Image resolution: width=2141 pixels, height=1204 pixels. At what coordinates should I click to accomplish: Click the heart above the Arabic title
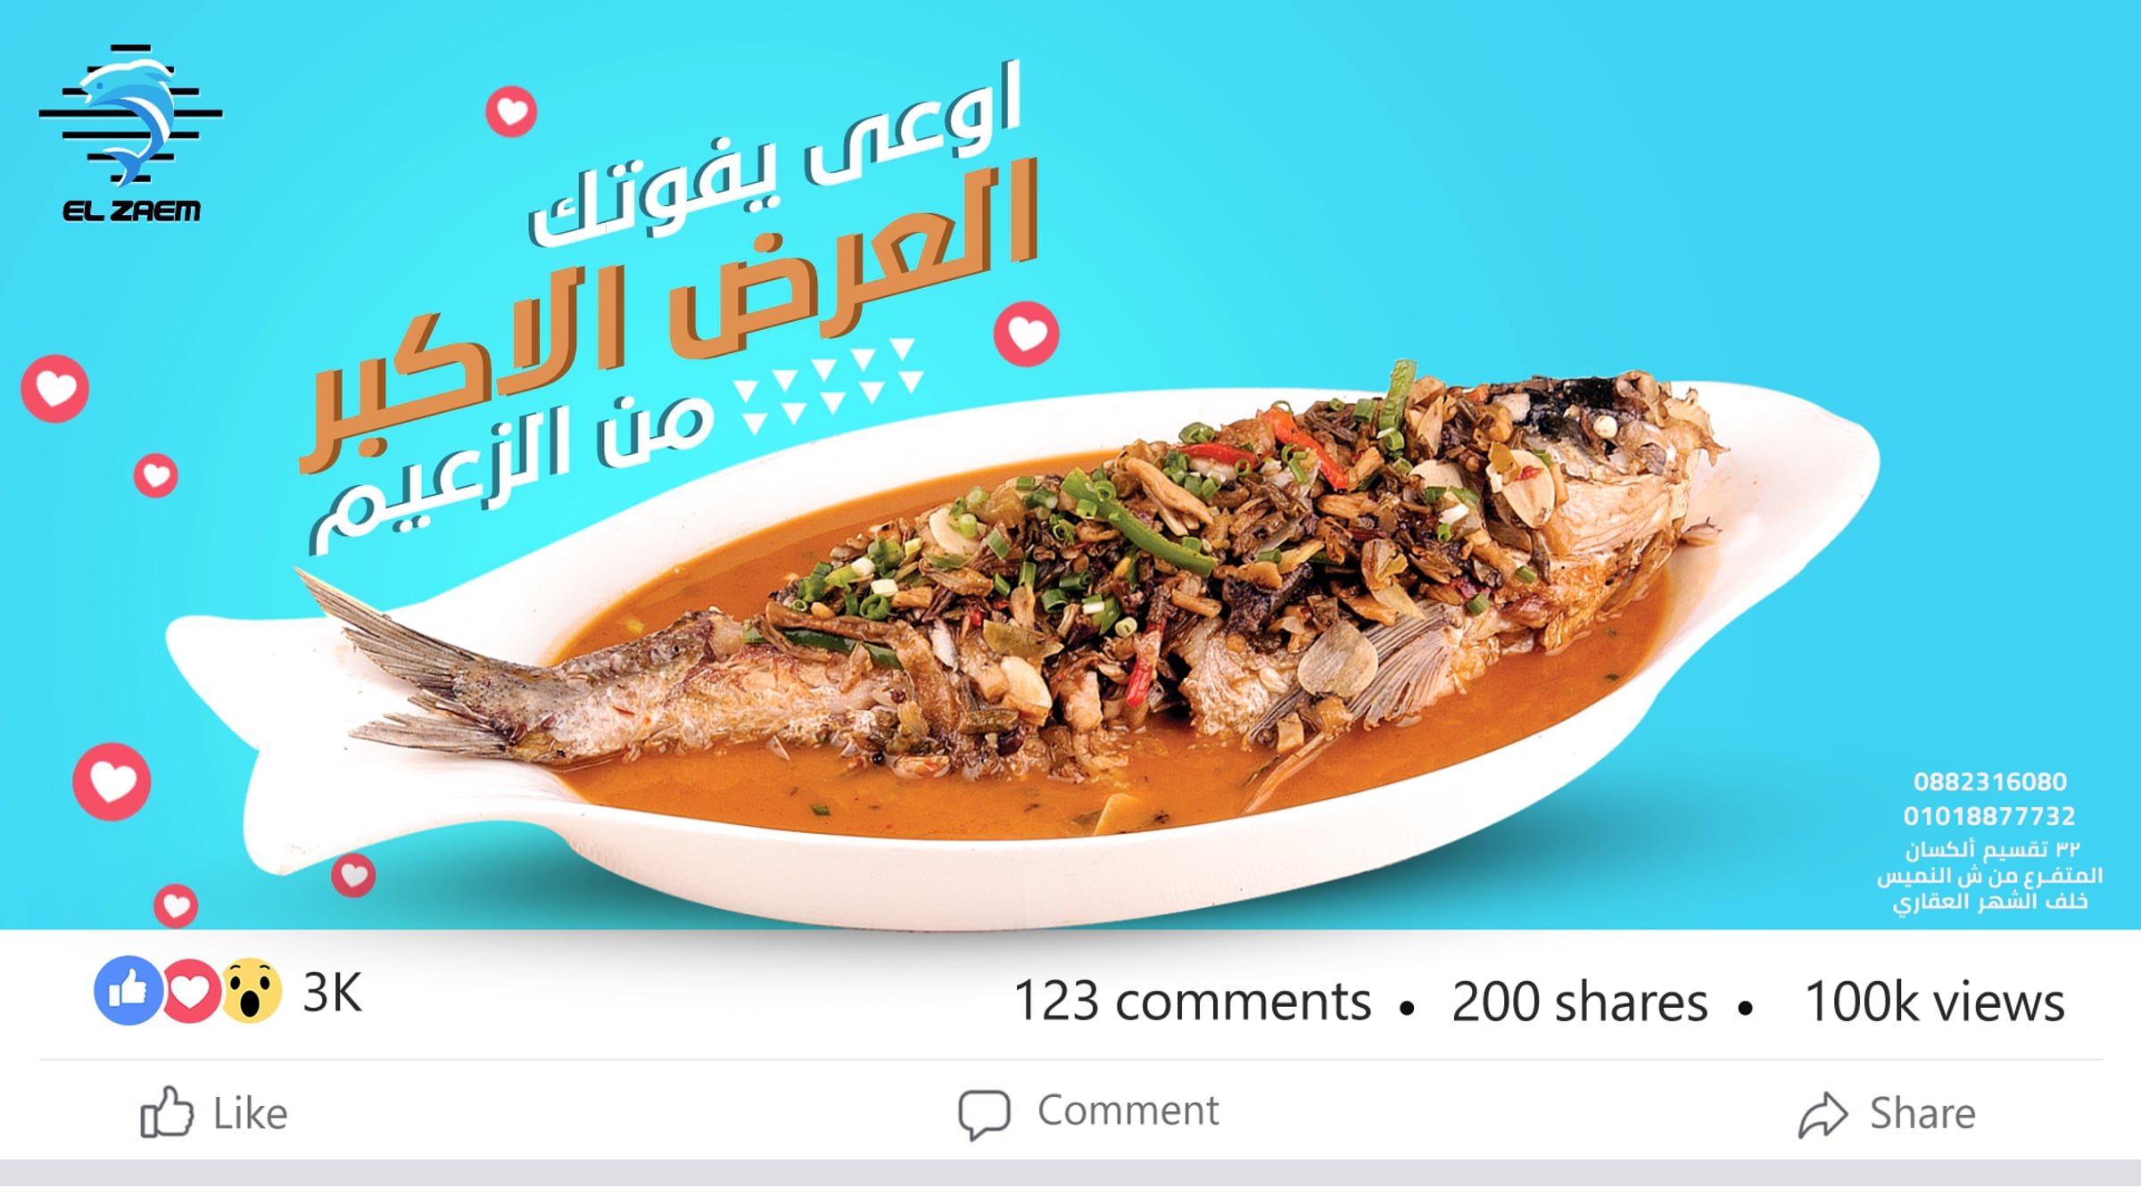pyautogui.click(x=511, y=111)
